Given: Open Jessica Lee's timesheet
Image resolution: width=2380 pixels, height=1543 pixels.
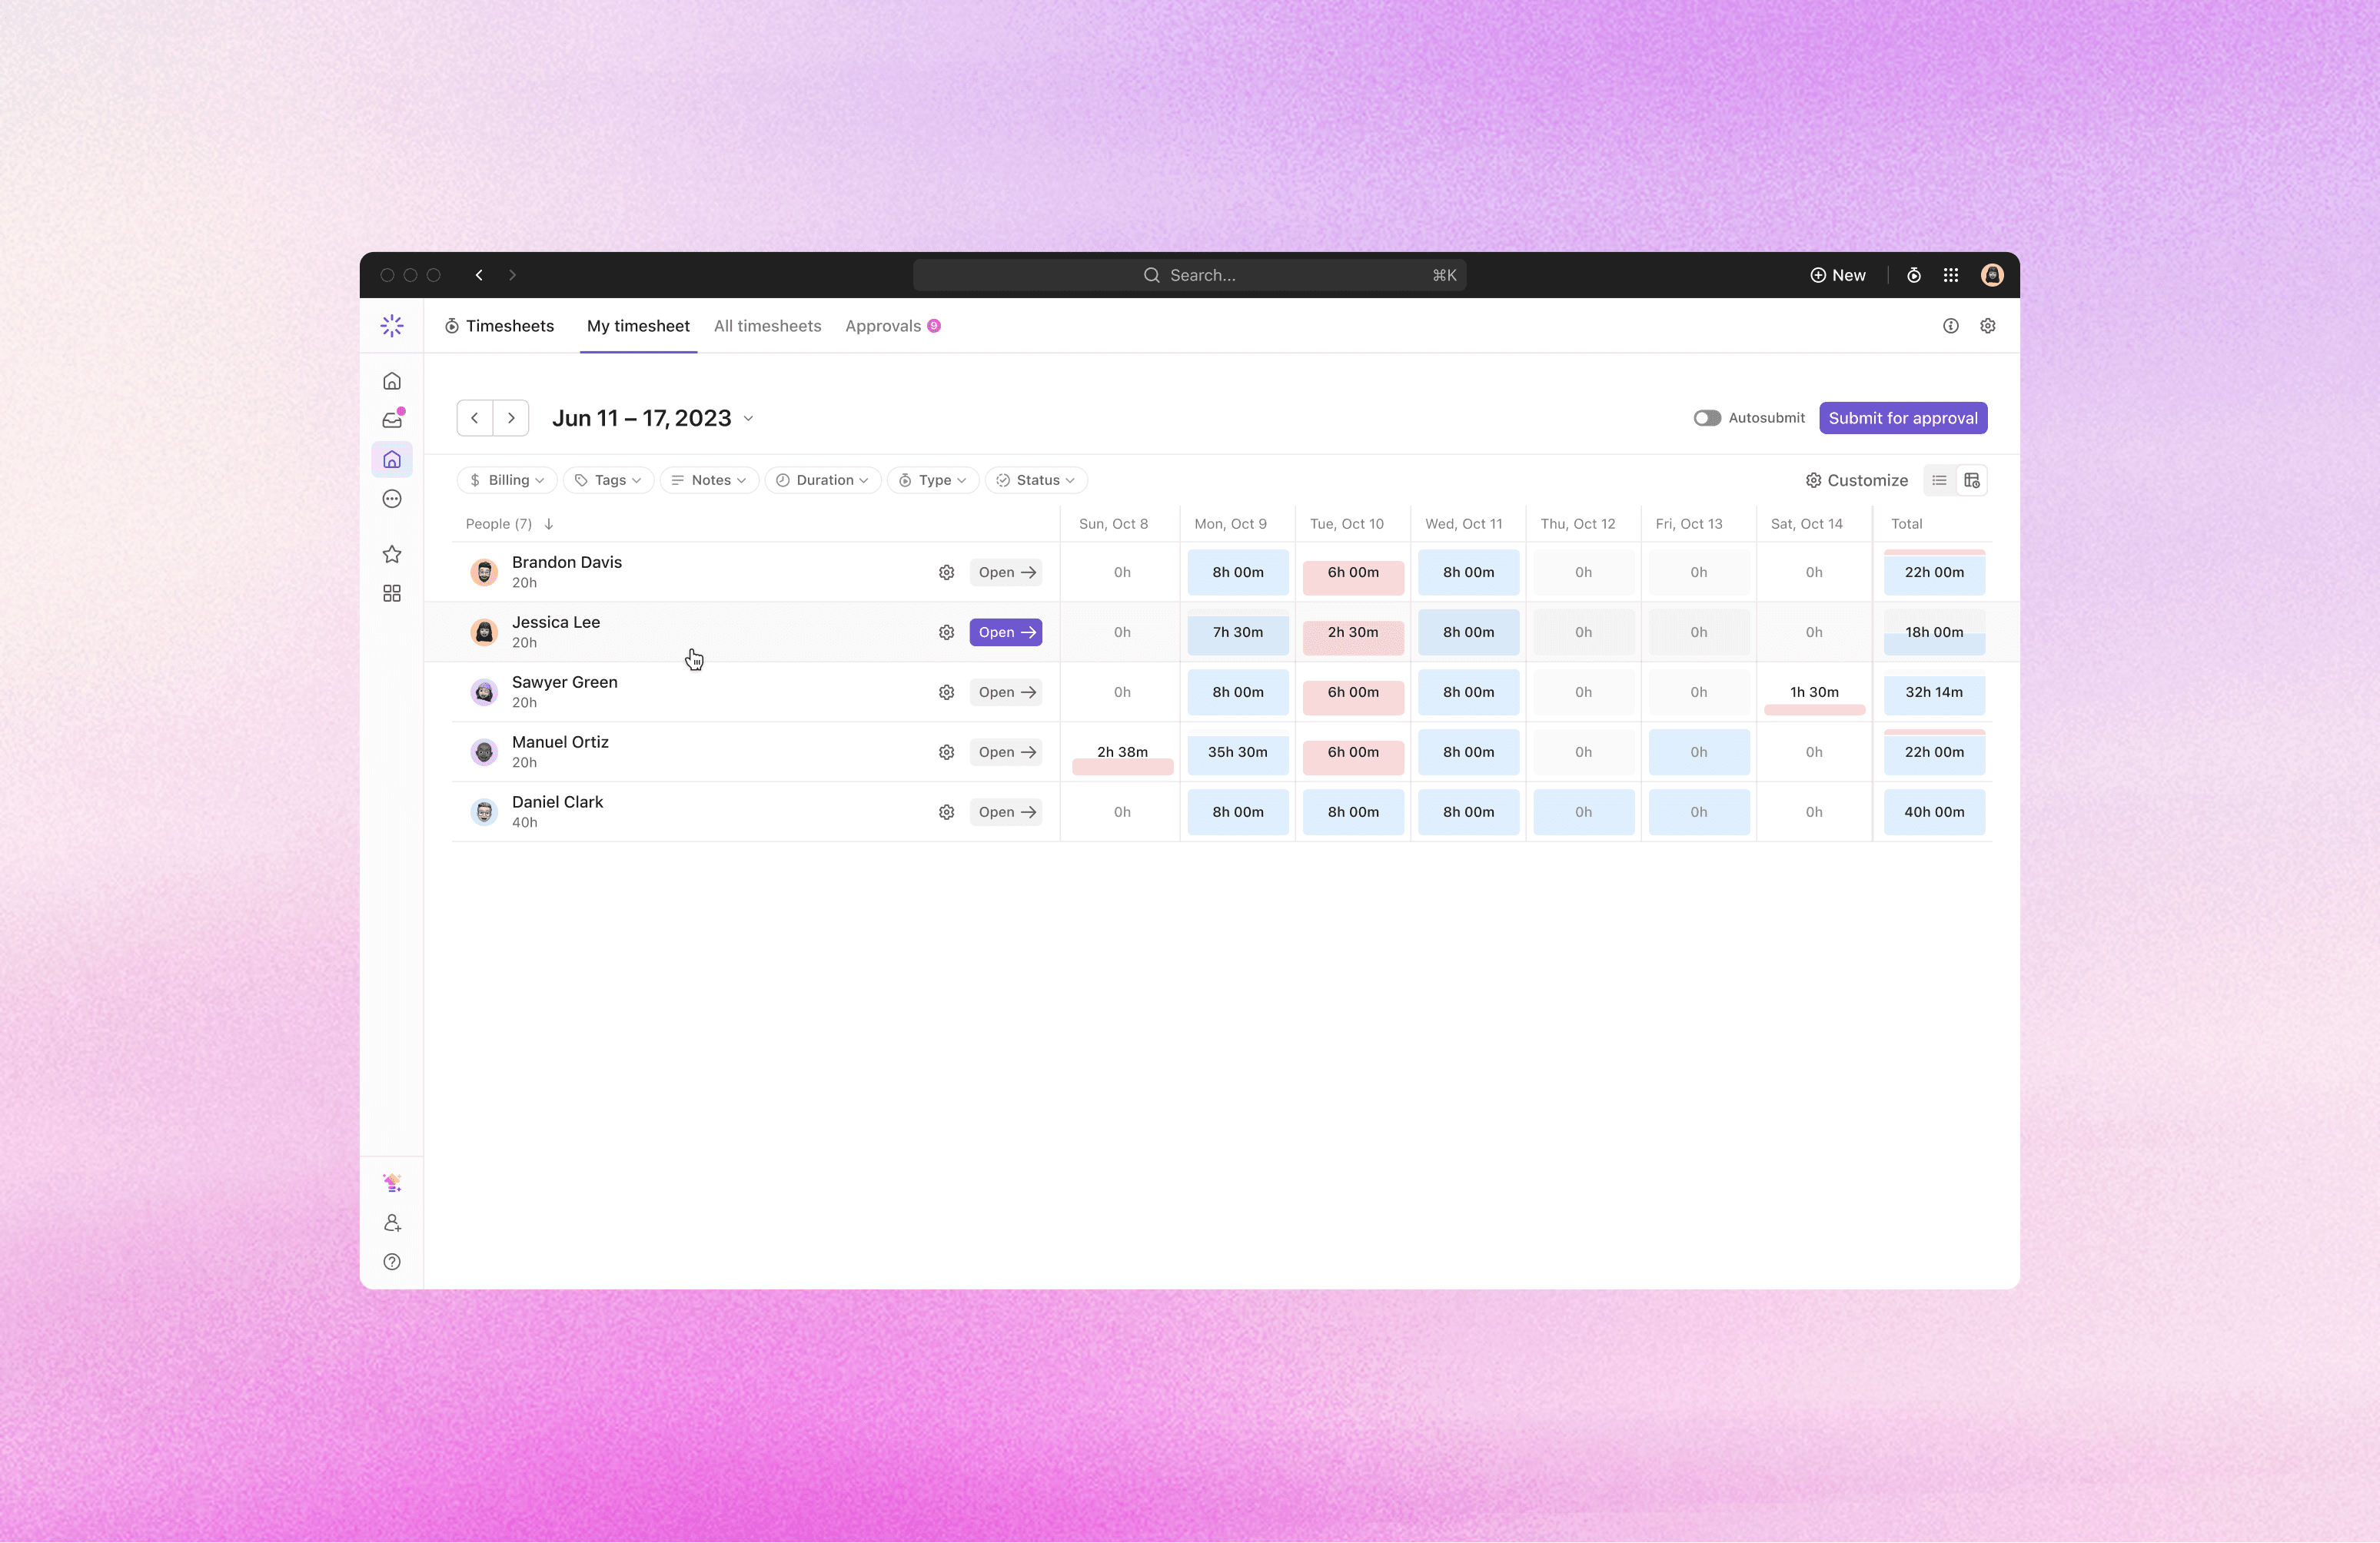Looking at the screenshot, I should click(x=1006, y=632).
